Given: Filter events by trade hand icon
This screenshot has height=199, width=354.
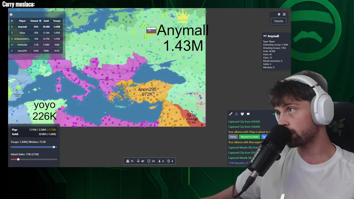Looking at the screenshot, I should [236, 114].
